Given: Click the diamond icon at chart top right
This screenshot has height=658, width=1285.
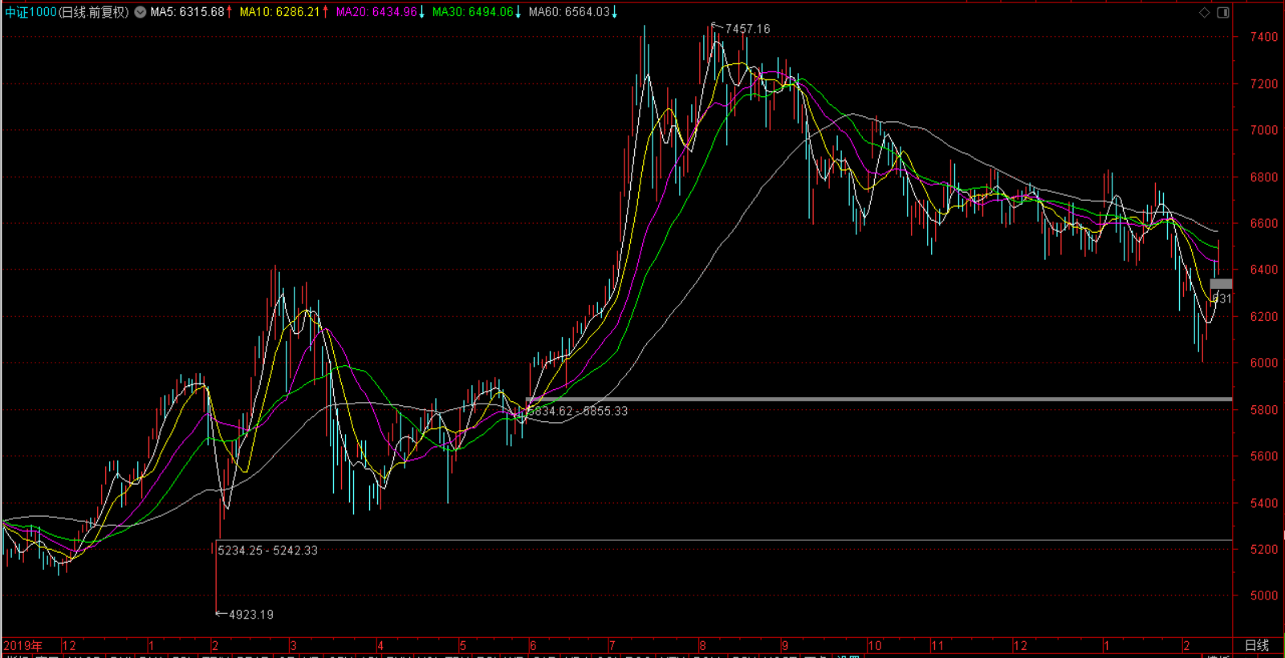Looking at the screenshot, I should click(x=1204, y=12).
